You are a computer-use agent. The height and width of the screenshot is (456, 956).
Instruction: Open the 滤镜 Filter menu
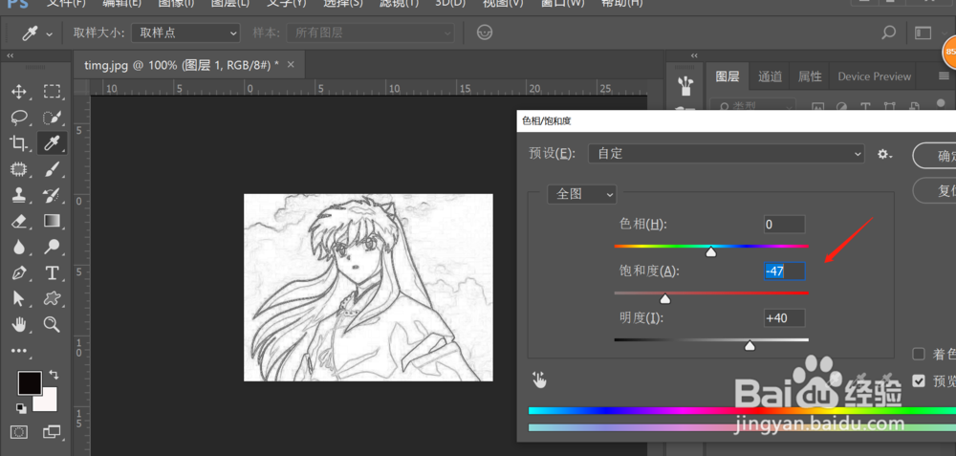click(x=400, y=3)
